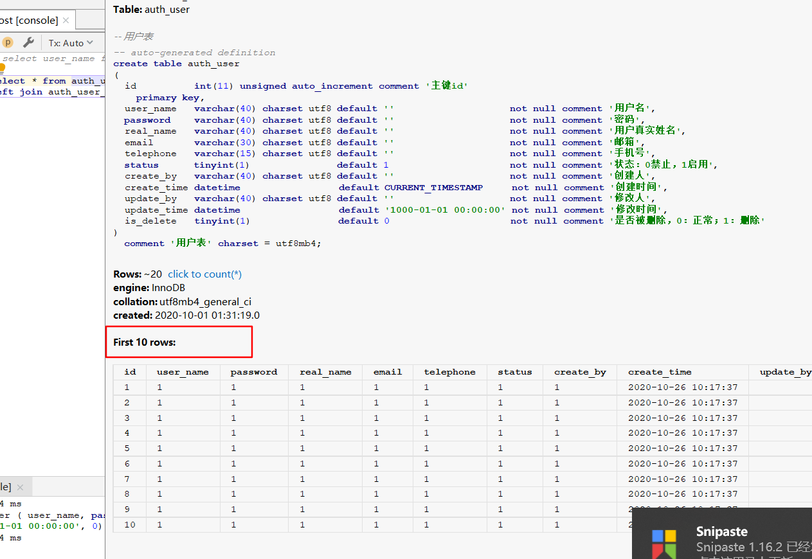Click the email column header
This screenshot has width=812, height=559.
tap(388, 372)
